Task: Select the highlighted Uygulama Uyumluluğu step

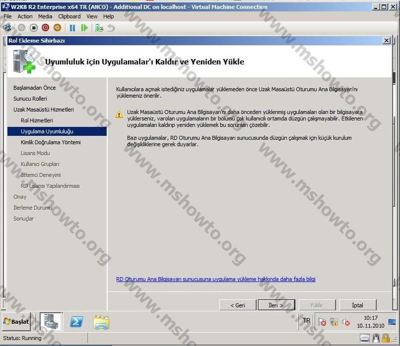Action: click(x=57, y=131)
